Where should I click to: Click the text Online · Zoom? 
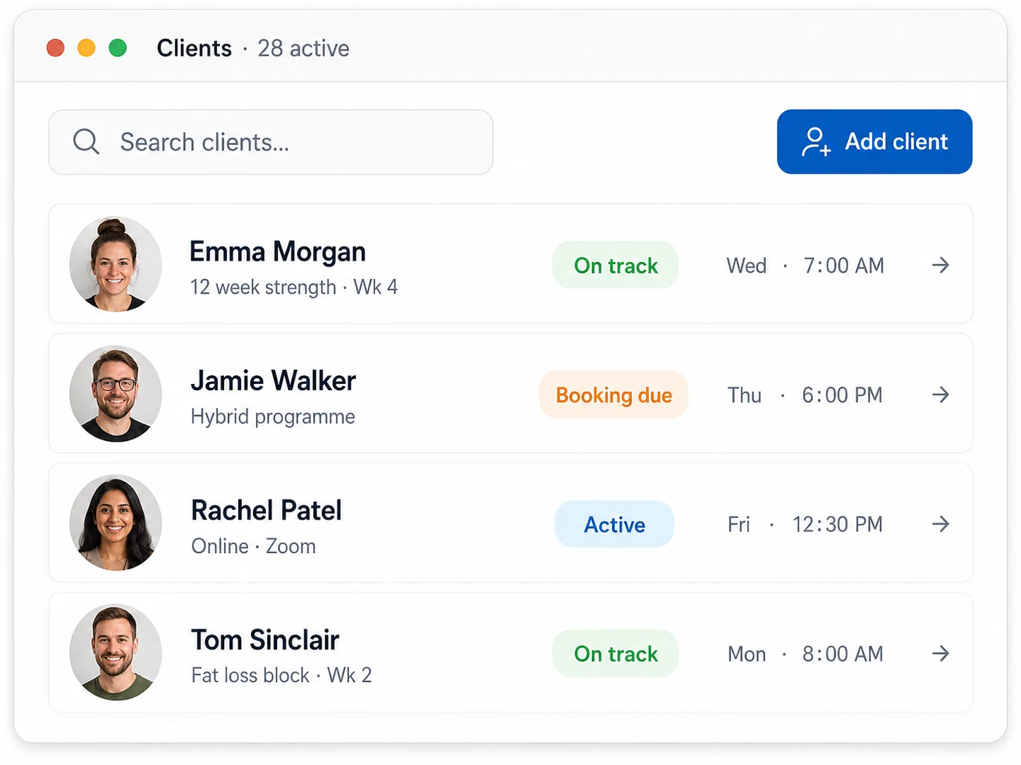click(x=253, y=547)
